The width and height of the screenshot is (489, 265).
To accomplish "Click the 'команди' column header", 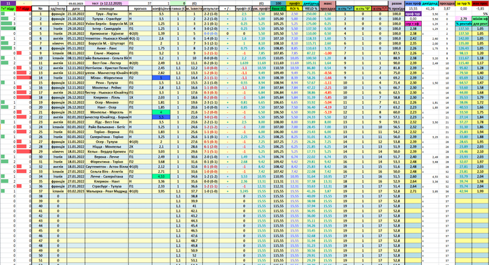I will [x=106, y=9].
